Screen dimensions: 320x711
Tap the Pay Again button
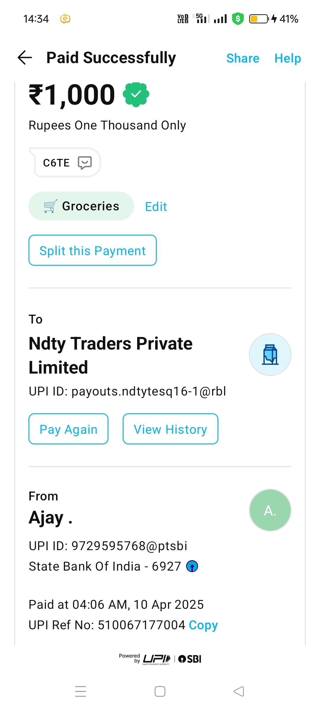pos(68,429)
